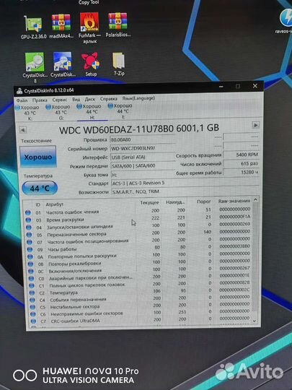Click status circle for attribute 04

pyautogui.click(x=29, y=227)
